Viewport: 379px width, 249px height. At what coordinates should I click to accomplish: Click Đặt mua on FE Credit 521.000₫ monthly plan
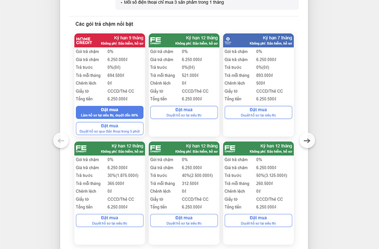tap(184, 112)
